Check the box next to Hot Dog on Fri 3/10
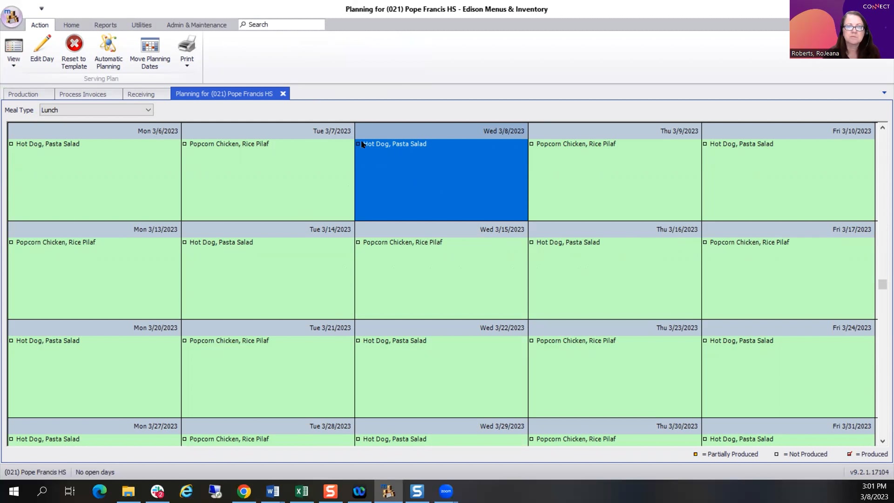 tap(704, 143)
